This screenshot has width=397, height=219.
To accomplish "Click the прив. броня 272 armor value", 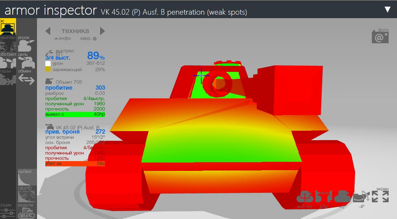I will click(75, 132).
